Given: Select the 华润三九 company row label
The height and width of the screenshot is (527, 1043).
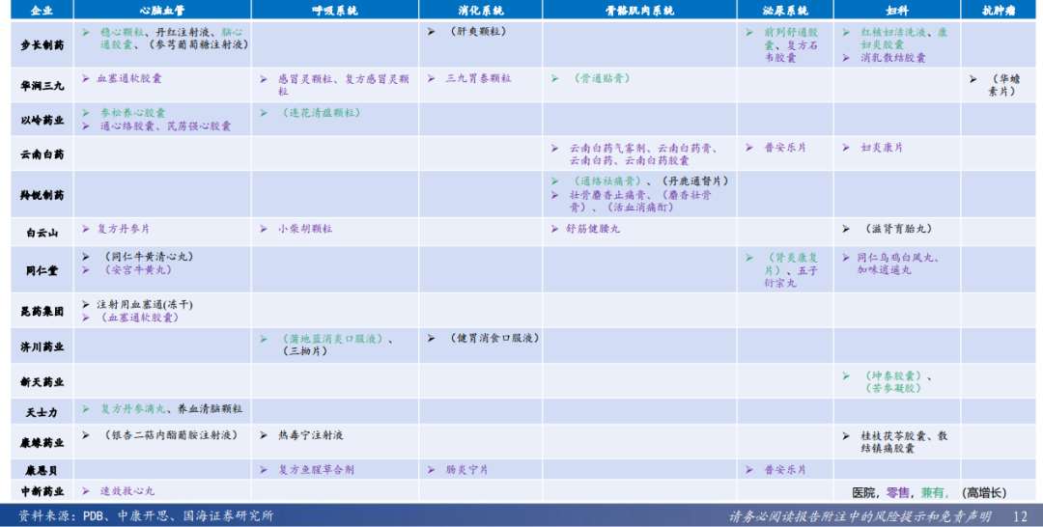Looking at the screenshot, I should click(x=42, y=86).
